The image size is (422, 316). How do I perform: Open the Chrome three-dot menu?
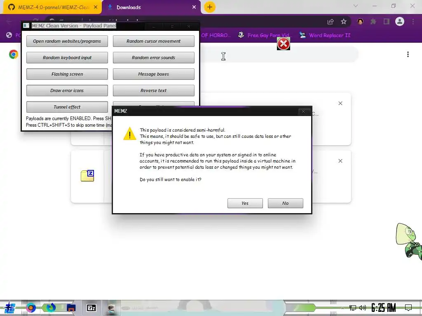[x=413, y=21]
